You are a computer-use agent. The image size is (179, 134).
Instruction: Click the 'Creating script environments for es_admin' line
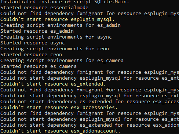click(61, 25)
